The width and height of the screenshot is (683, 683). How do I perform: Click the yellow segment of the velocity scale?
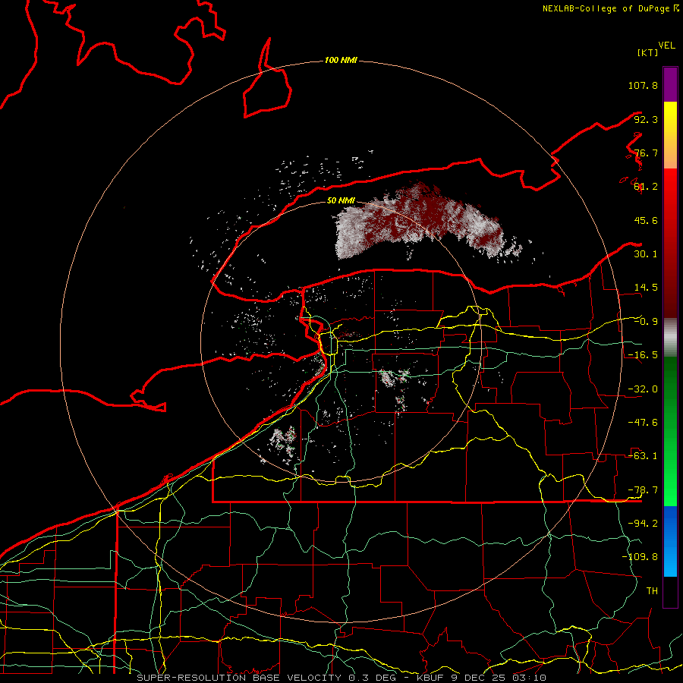pyautogui.click(x=670, y=135)
